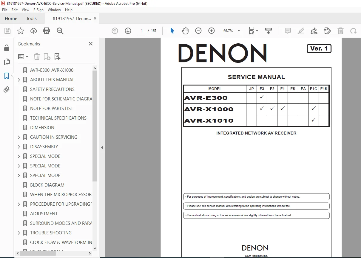The height and width of the screenshot is (258, 361).
Task: Click AVR-X1010 model text in document
Action: (x=209, y=121)
